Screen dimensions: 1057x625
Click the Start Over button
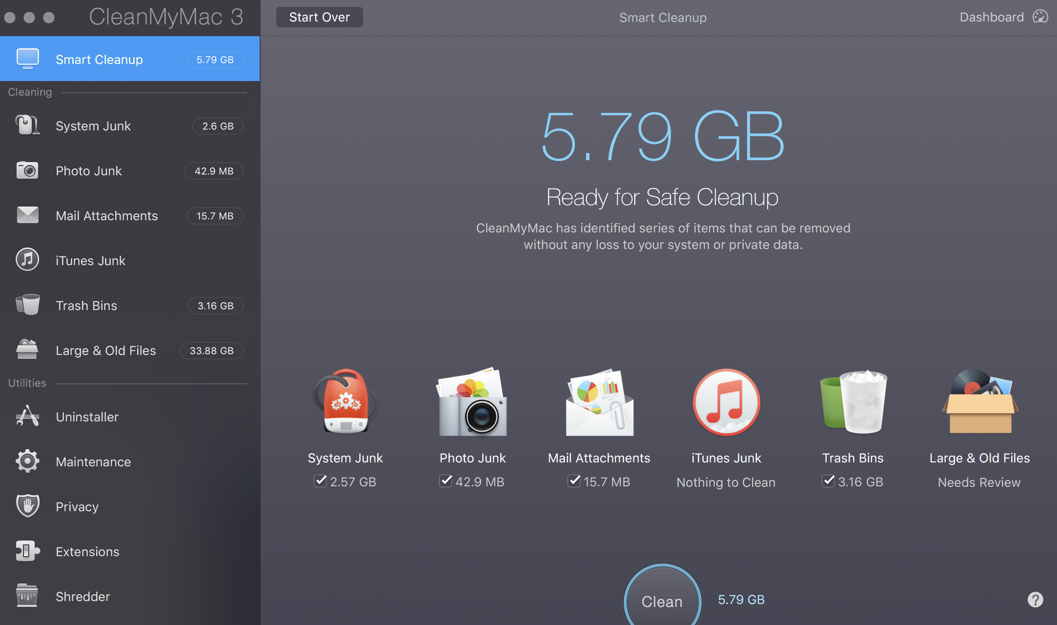point(320,17)
